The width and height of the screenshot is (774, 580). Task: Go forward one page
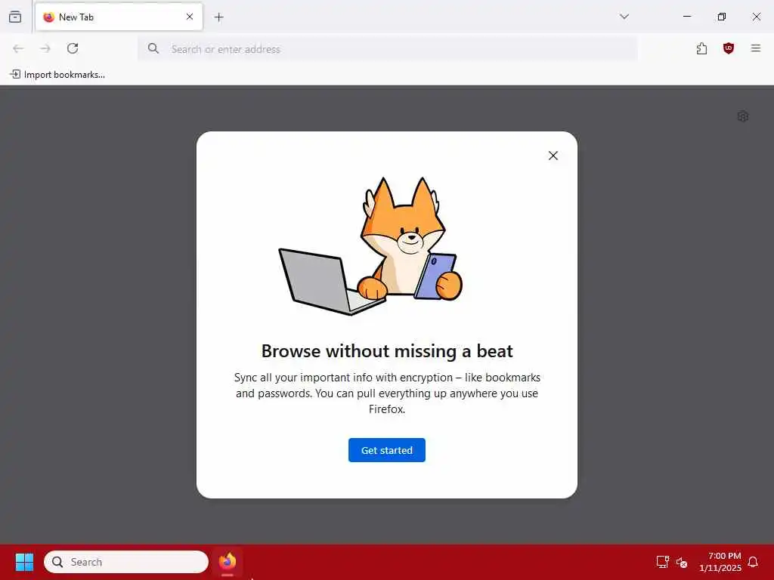point(45,48)
